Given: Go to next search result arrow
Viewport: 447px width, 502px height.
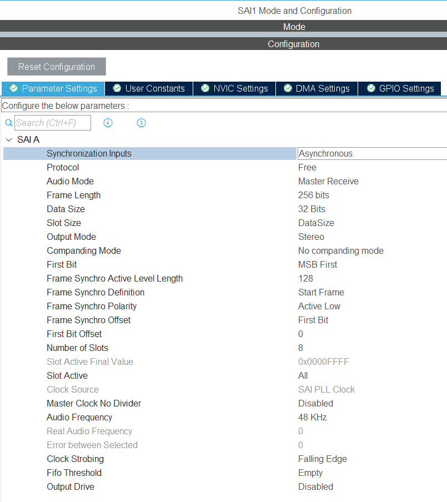Looking at the screenshot, I should (141, 123).
